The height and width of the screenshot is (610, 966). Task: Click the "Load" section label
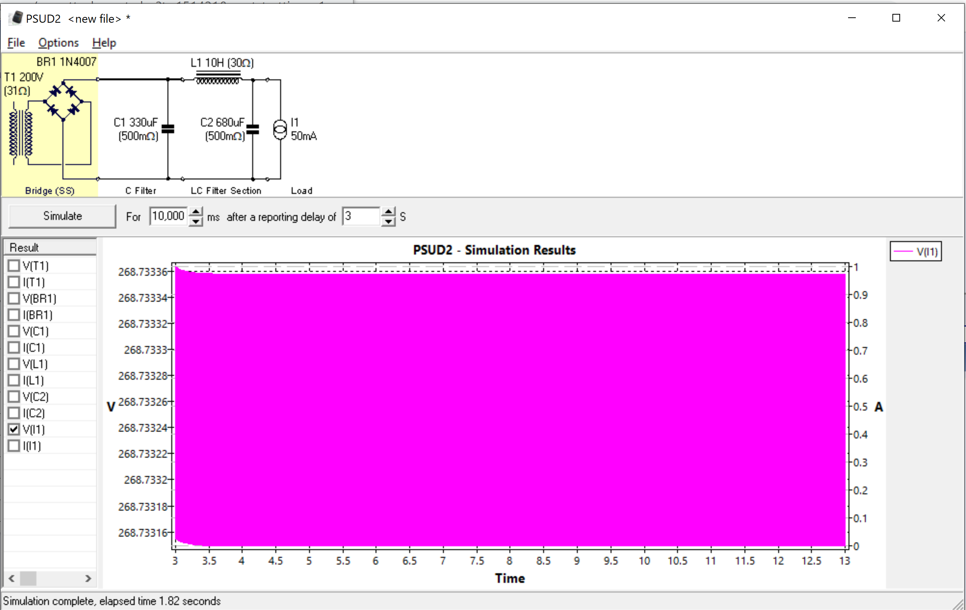302,191
